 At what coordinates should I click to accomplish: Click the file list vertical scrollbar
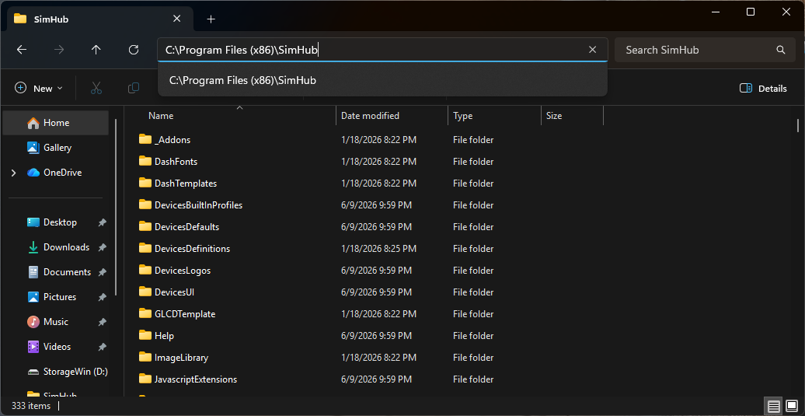(x=798, y=124)
